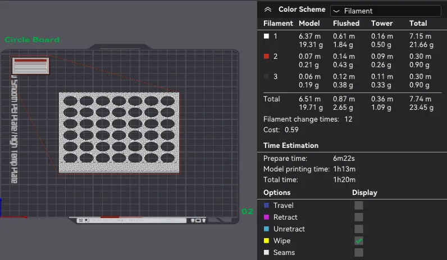Click the 'Cost: 0.59' line

point(281,129)
